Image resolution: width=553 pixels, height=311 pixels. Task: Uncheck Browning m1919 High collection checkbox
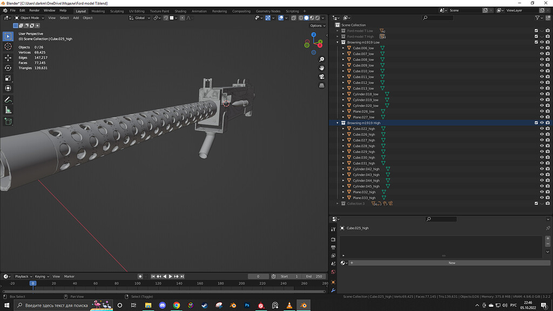click(x=536, y=123)
